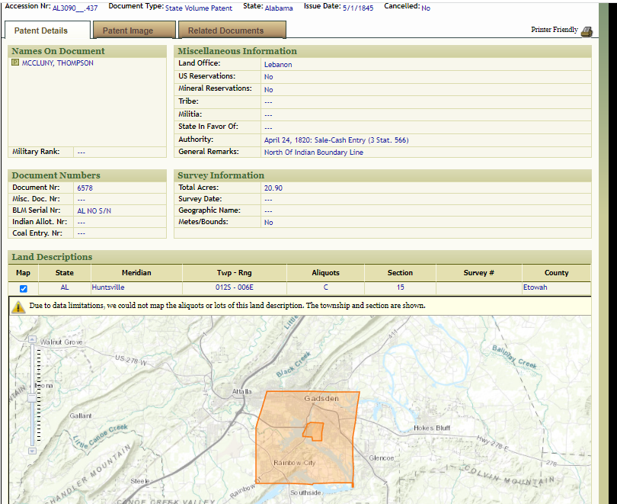Click the orange township area on map
The height and width of the screenshot is (504, 617).
283,450
